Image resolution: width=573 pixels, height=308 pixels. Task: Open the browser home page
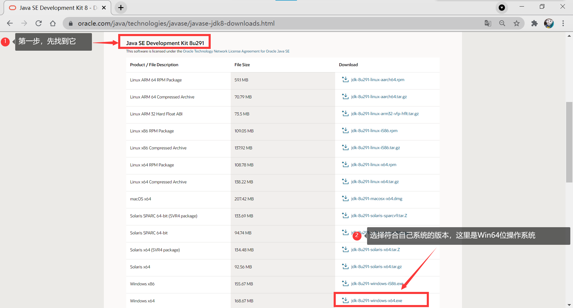point(53,23)
